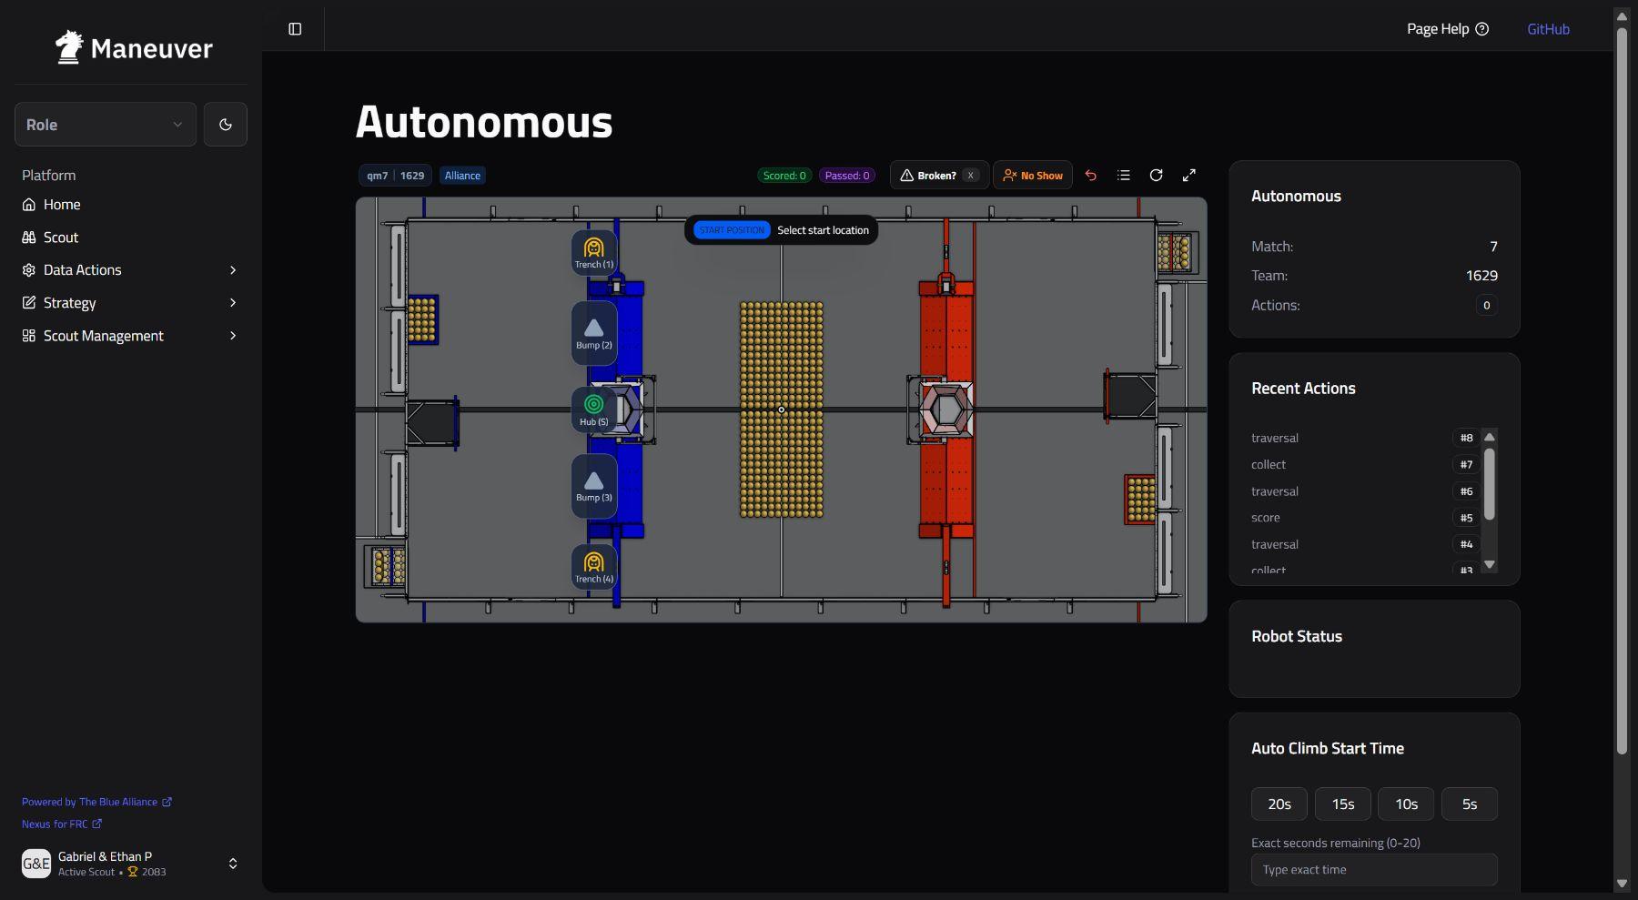Select Trench (4) start position

pos(594,567)
